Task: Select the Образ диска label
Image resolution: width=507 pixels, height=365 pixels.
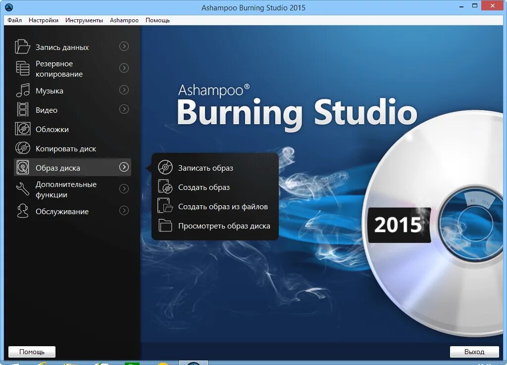Action: tap(58, 168)
